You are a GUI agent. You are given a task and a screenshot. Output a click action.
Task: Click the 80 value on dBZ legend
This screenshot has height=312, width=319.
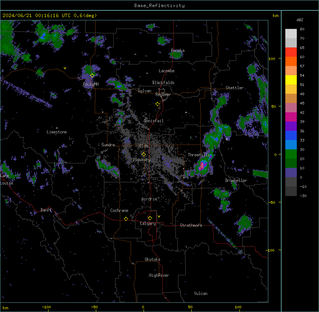302,29
